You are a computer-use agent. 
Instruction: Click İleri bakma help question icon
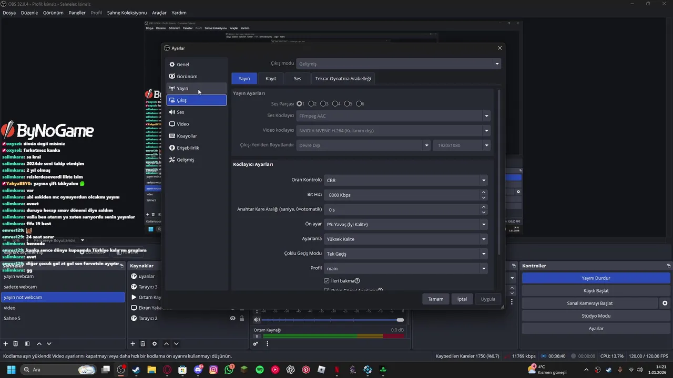(357, 281)
